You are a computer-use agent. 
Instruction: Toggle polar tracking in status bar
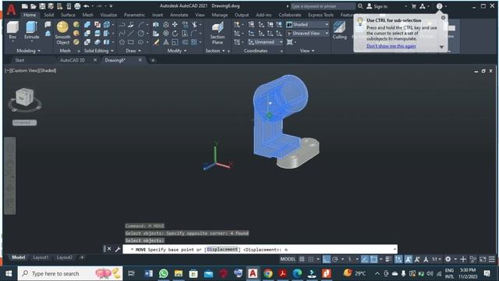335,259
